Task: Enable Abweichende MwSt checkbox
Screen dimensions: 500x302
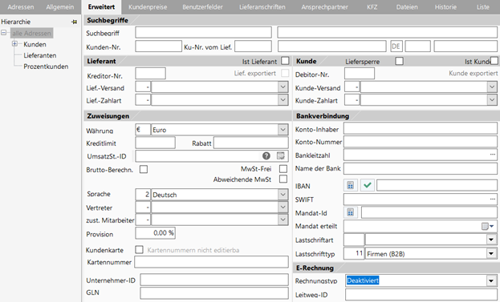Action: tap(283, 179)
